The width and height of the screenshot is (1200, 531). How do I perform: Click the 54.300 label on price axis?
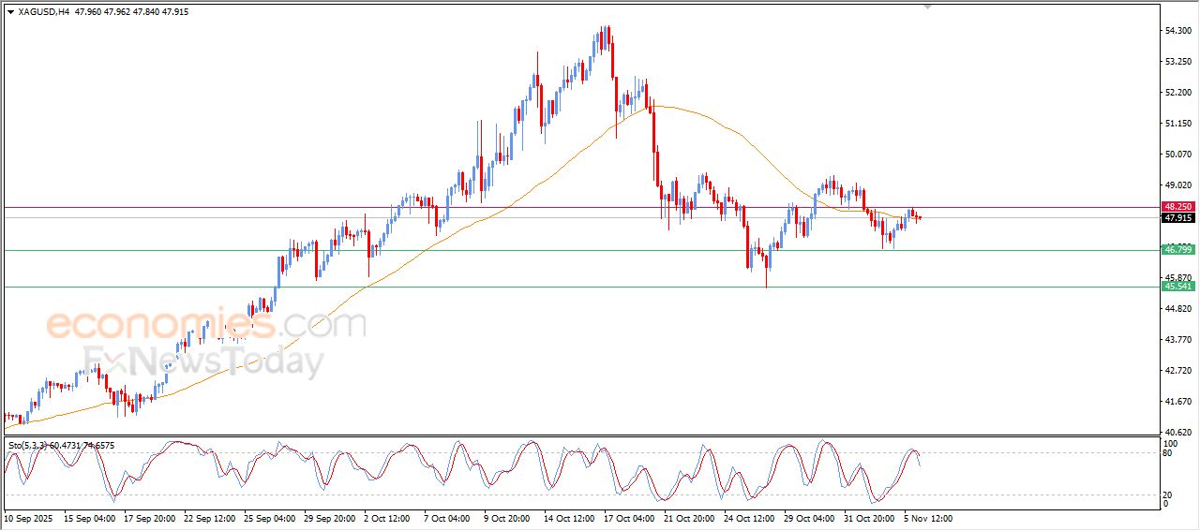(x=1177, y=31)
